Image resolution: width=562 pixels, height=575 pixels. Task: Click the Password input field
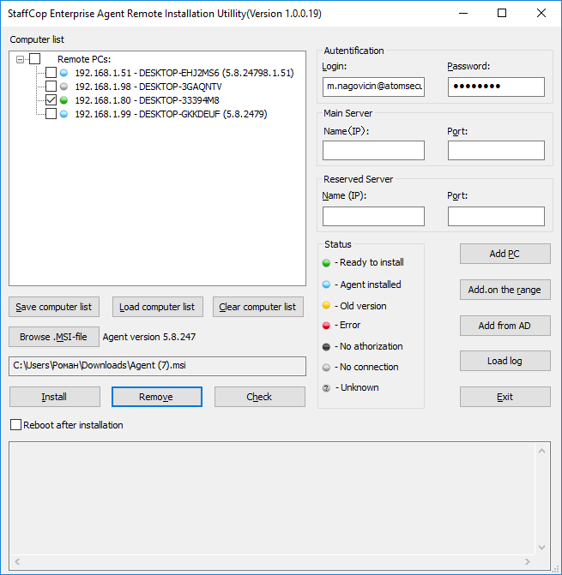[x=496, y=87]
